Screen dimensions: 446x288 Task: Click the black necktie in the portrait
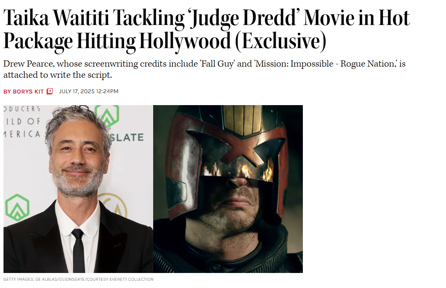(x=78, y=251)
